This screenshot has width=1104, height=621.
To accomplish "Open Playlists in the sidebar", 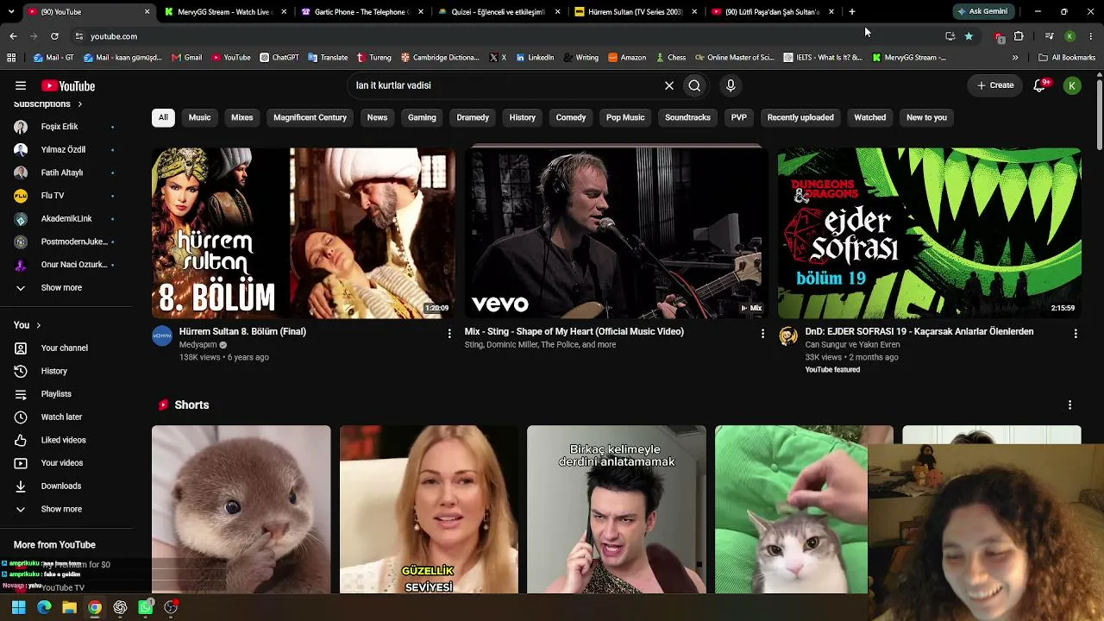I will (66, 394).
